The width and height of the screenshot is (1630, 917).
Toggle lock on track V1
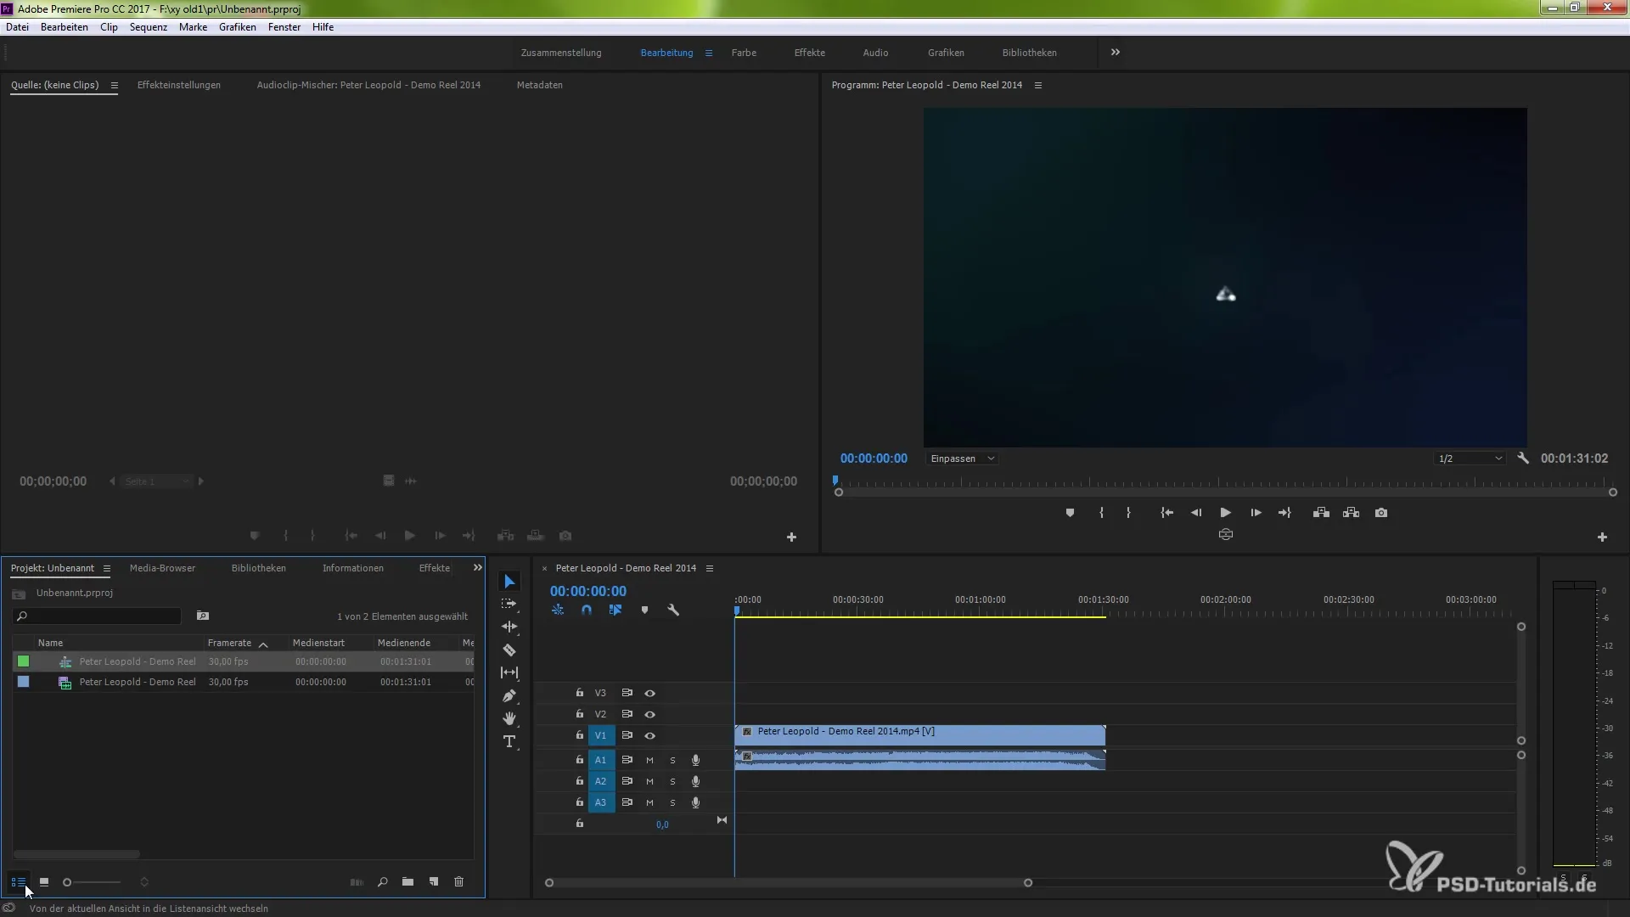[579, 736]
